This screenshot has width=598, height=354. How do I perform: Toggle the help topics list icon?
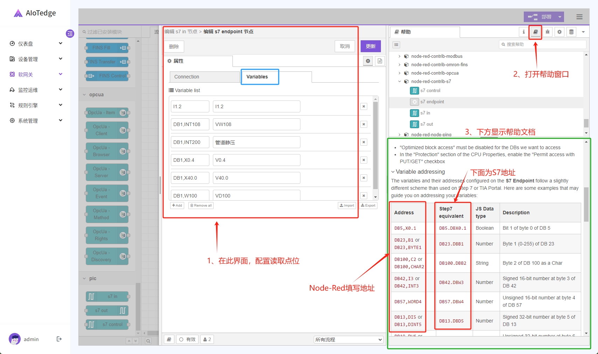coord(396,44)
